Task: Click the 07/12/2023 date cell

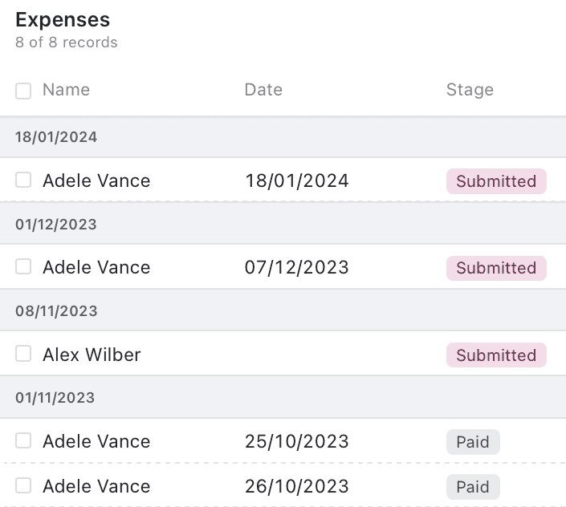Action: pyautogui.click(x=296, y=267)
